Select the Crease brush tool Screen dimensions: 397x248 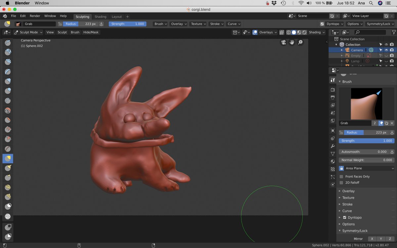click(x=8, y=101)
